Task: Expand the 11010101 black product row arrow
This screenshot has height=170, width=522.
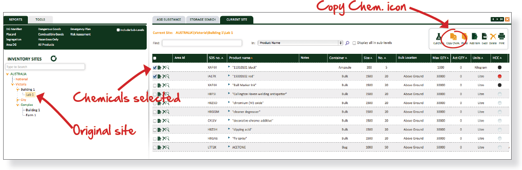Action: tap(229, 67)
